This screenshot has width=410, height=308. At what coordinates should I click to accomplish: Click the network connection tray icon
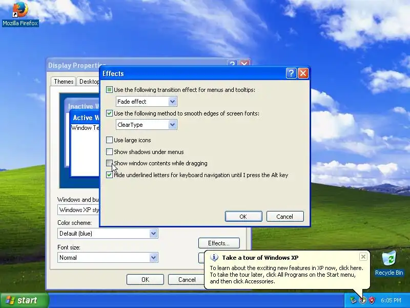[x=353, y=300]
